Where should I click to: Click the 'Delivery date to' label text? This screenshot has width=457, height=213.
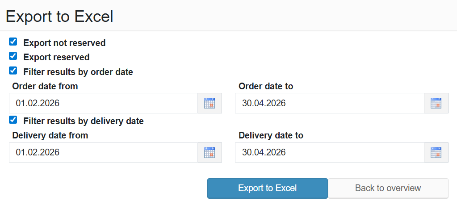coord(271,135)
